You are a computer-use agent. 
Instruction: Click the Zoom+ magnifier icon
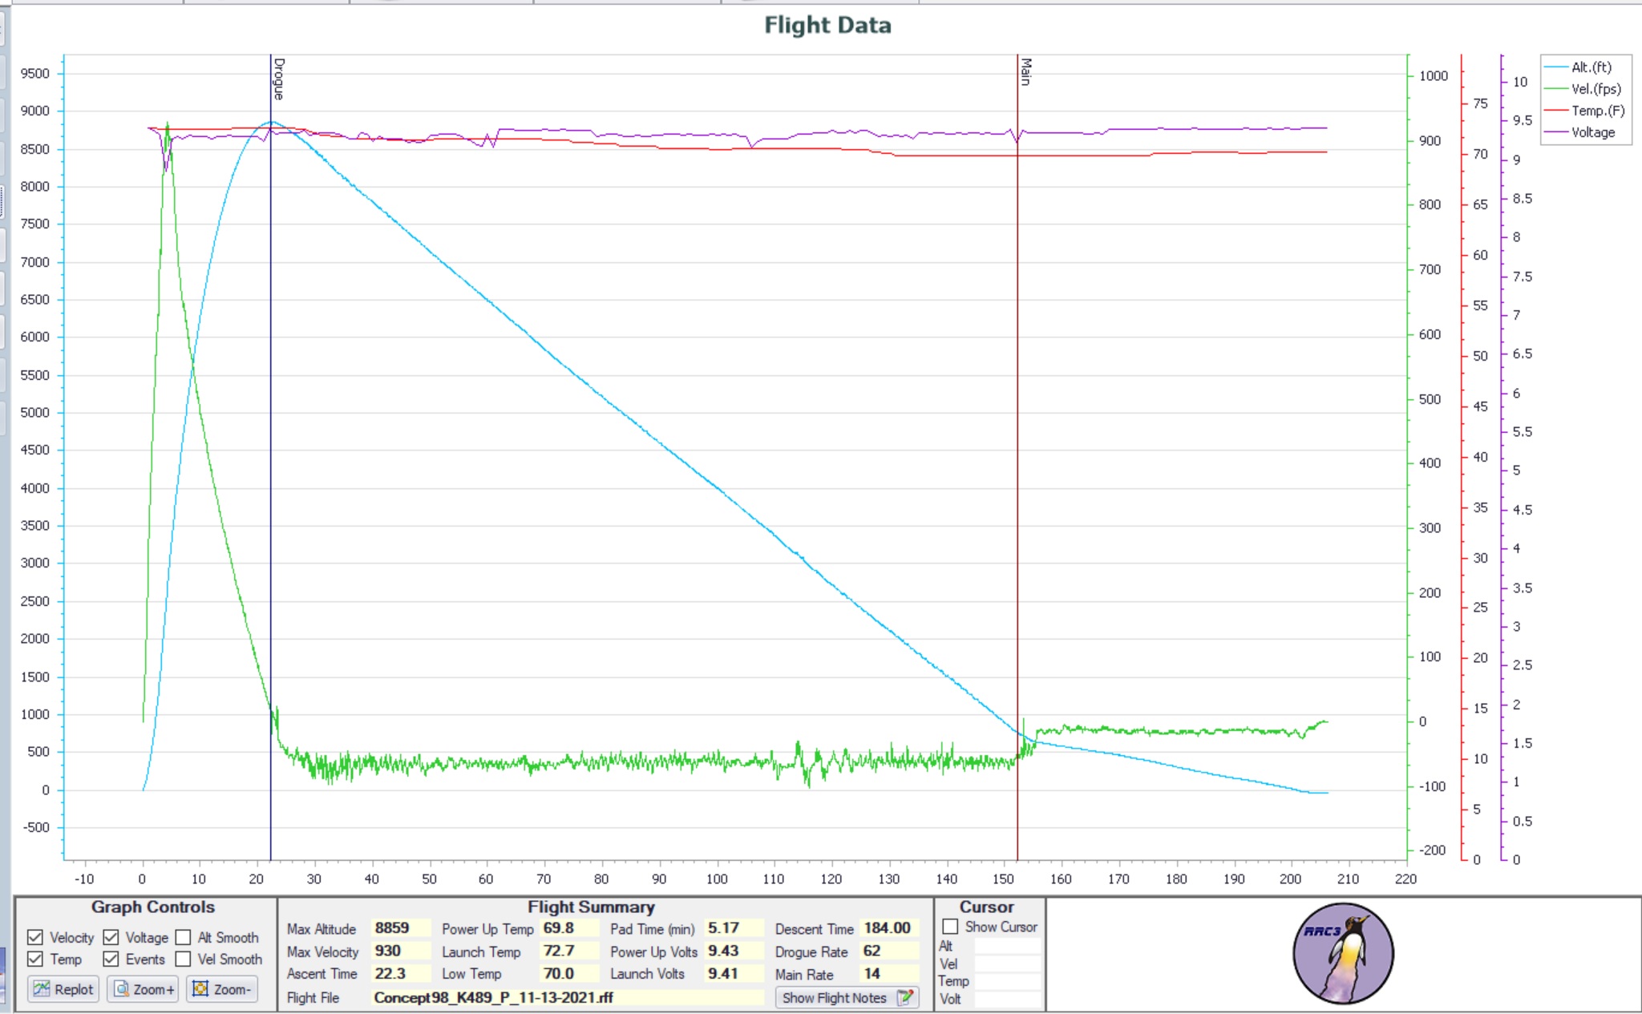coord(121,989)
